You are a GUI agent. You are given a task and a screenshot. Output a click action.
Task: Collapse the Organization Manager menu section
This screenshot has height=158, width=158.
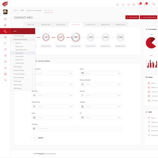(x=23, y=39)
